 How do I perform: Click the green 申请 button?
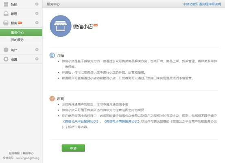click(73, 148)
